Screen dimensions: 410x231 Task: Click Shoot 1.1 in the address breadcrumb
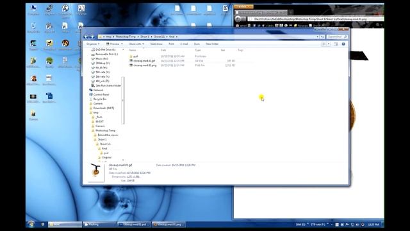[160, 37]
